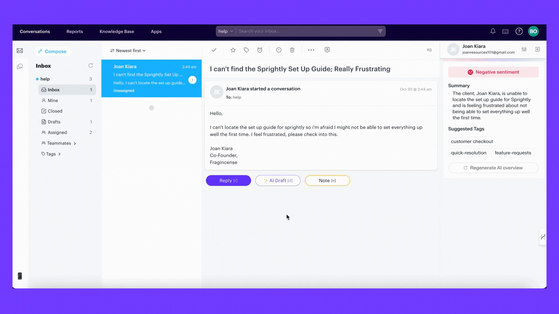Click the checkmark resolve icon on toolbar
Viewport: 559px width, 314px height.
tap(214, 50)
